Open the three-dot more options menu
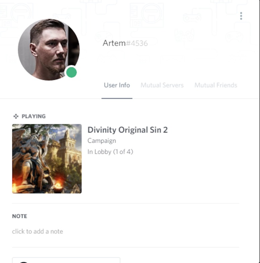260x263 pixels. pos(241,16)
